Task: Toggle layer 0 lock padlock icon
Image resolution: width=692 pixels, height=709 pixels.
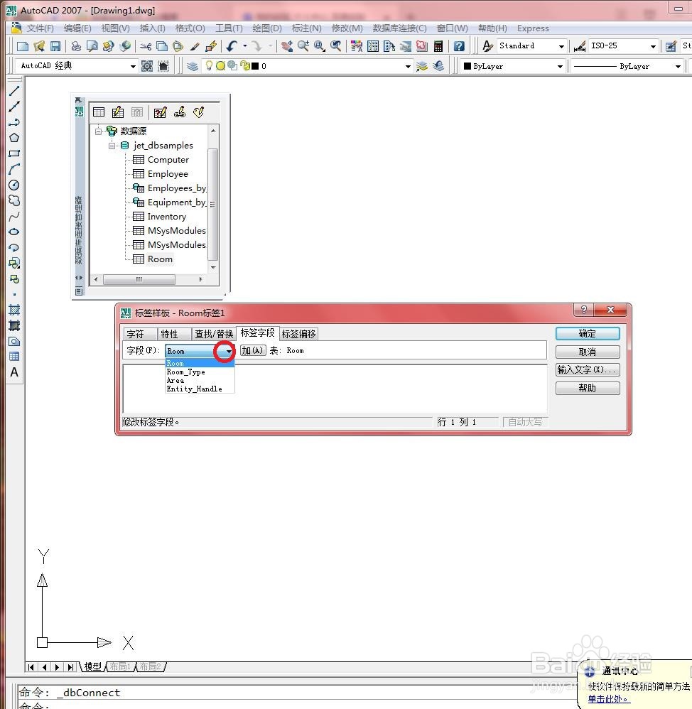Action: [244, 66]
